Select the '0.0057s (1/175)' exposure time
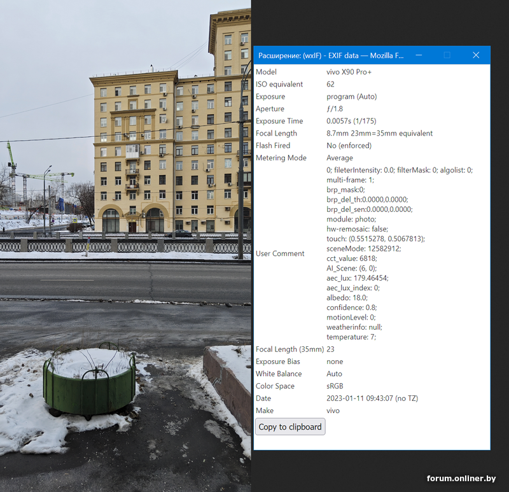 pos(351,121)
